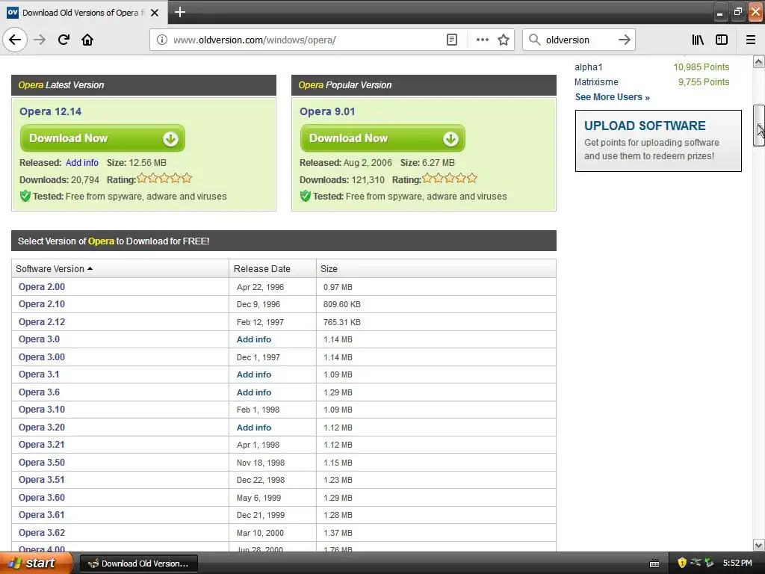Close the Download Old Versions of Opera tab
The width and height of the screenshot is (765, 574).
tap(155, 13)
